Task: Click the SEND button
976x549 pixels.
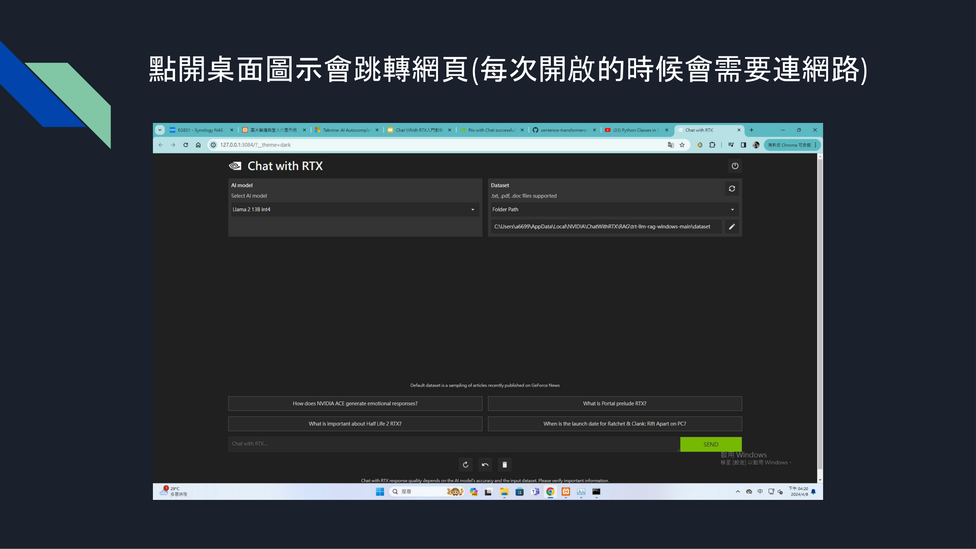Action: tap(711, 444)
